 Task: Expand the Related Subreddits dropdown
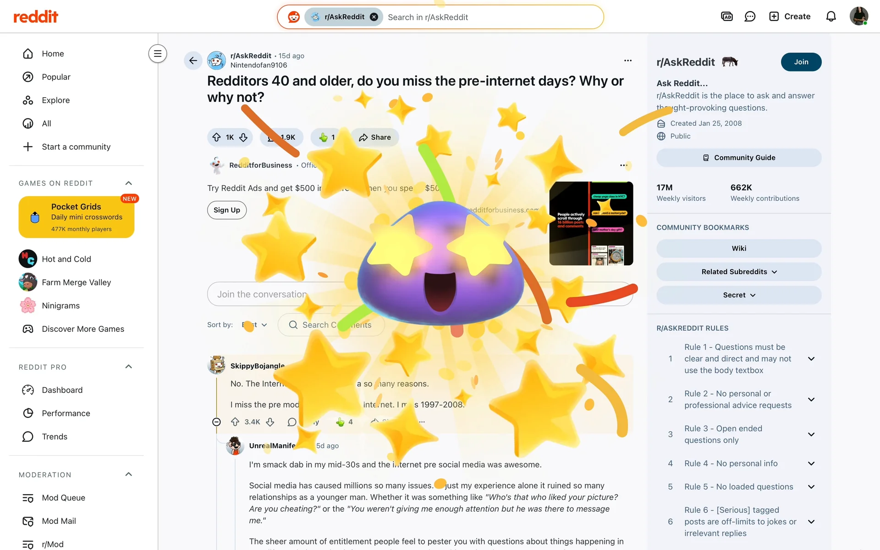tap(739, 272)
